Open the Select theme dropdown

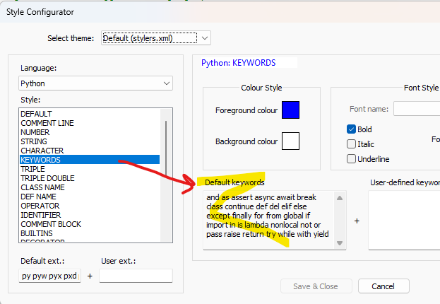pyautogui.click(x=155, y=37)
